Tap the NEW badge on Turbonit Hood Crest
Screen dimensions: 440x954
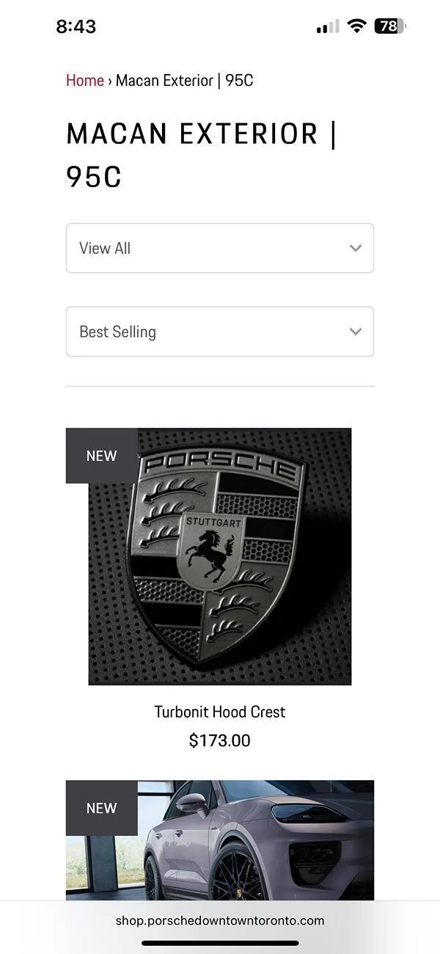coord(101,456)
